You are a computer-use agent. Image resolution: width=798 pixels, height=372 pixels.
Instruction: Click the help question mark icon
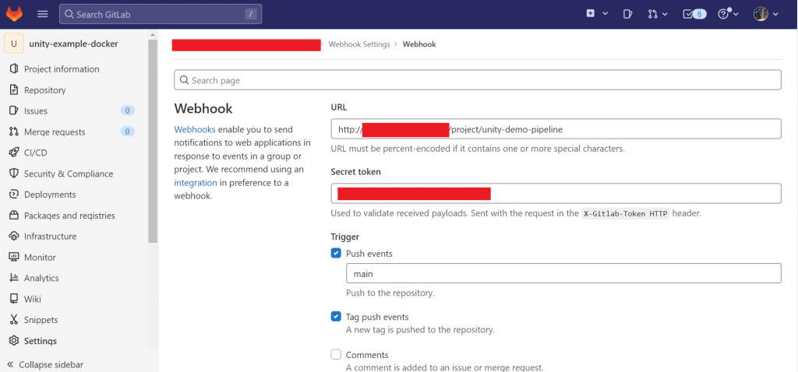723,14
